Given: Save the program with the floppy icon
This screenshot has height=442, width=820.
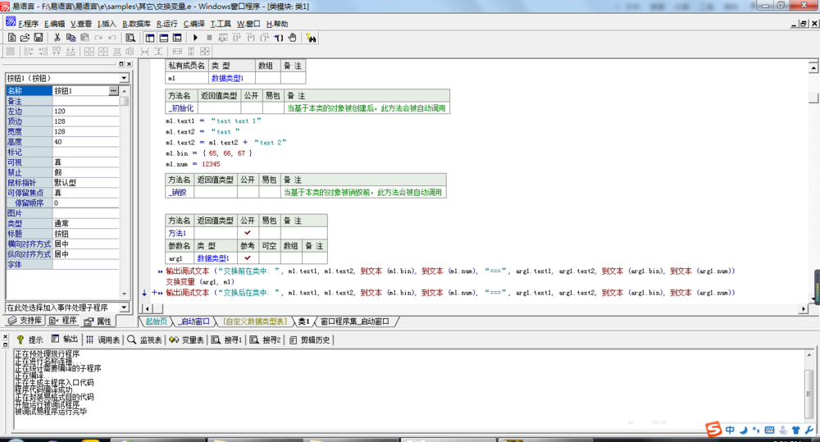Looking at the screenshot, I should click(x=39, y=38).
